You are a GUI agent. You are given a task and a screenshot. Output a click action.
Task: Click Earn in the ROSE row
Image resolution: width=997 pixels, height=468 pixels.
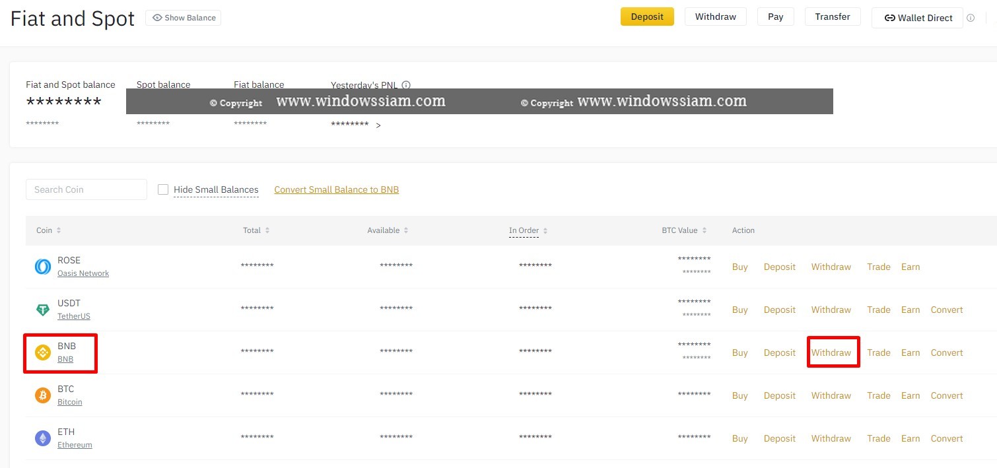pyautogui.click(x=911, y=267)
